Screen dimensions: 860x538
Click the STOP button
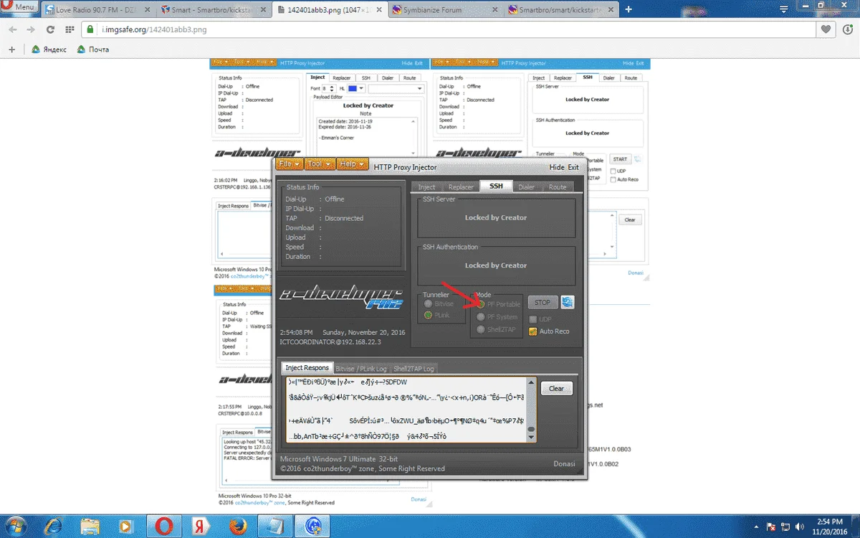[x=543, y=302]
